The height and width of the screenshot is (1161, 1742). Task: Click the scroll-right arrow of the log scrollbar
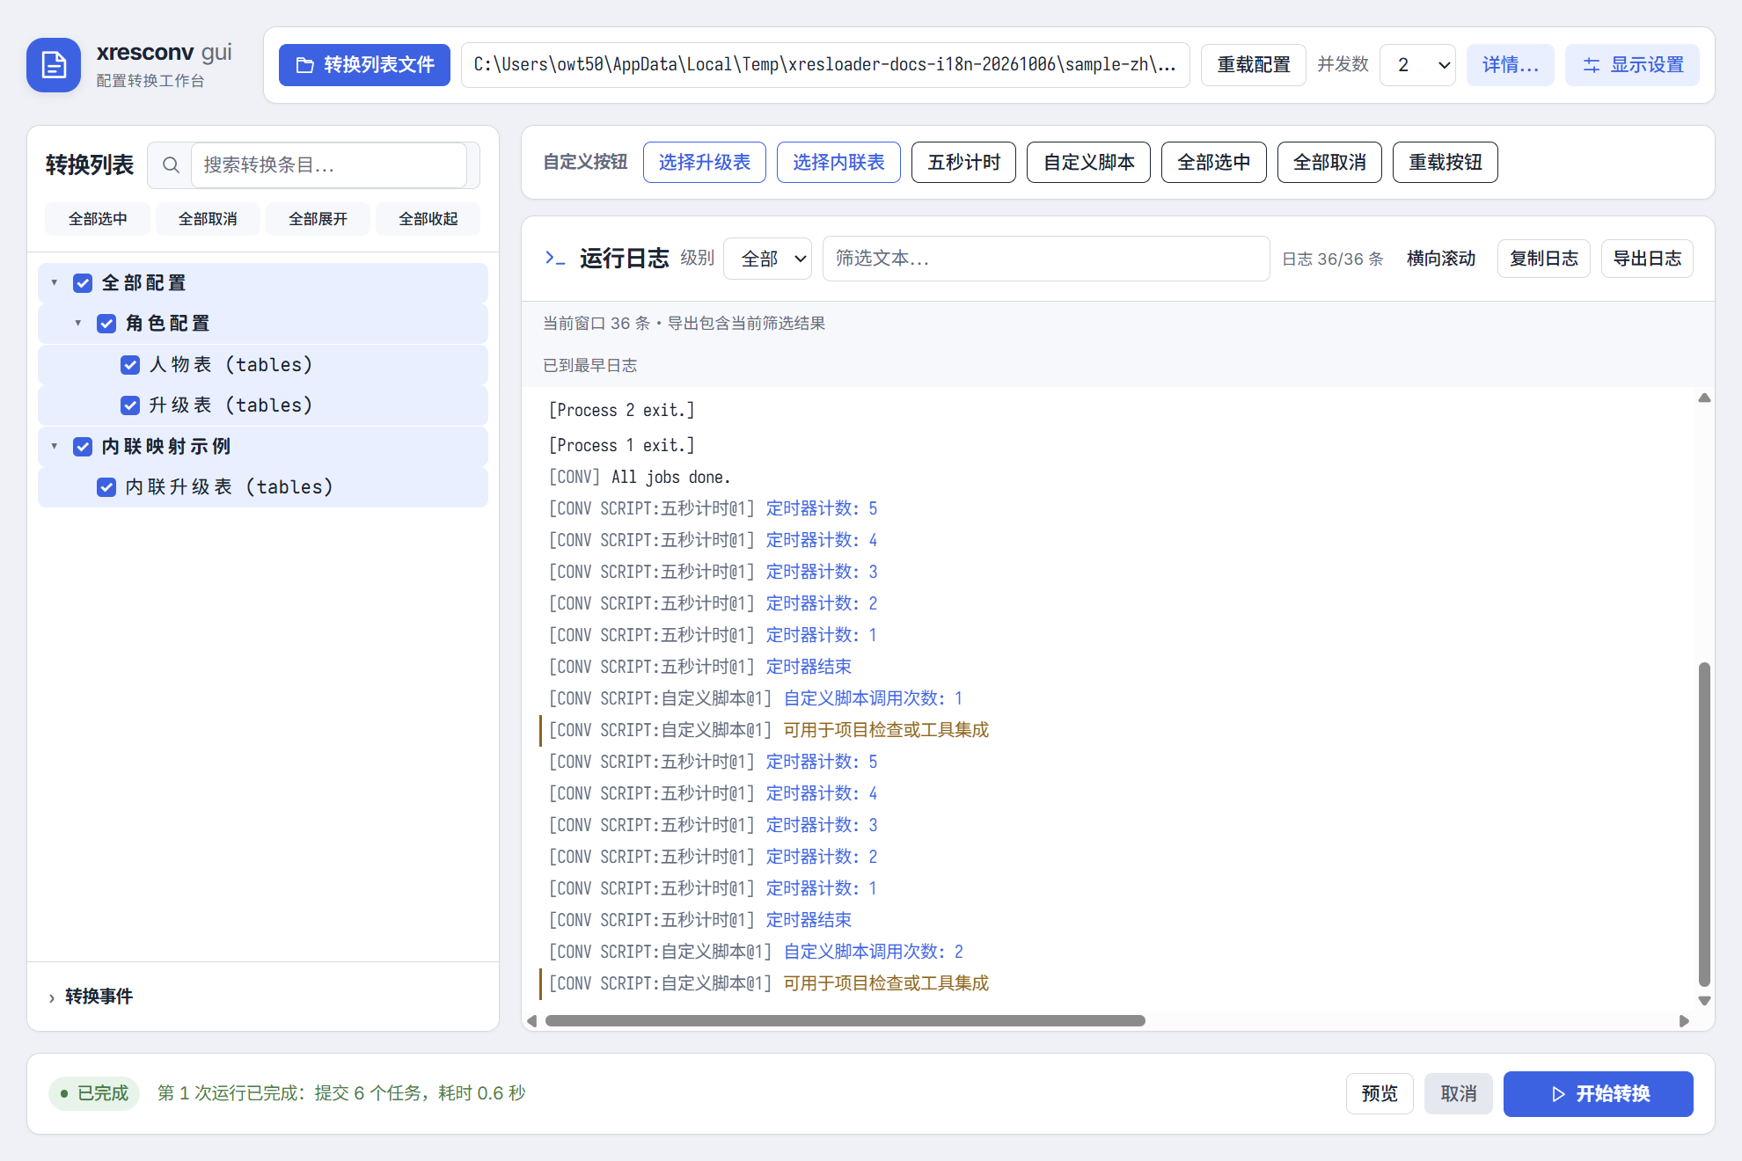coord(1684,1021)
